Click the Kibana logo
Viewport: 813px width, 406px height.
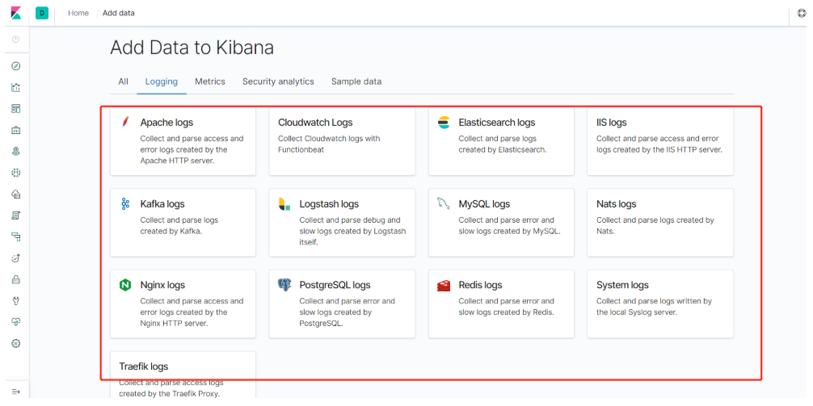[x=15, y=13]
